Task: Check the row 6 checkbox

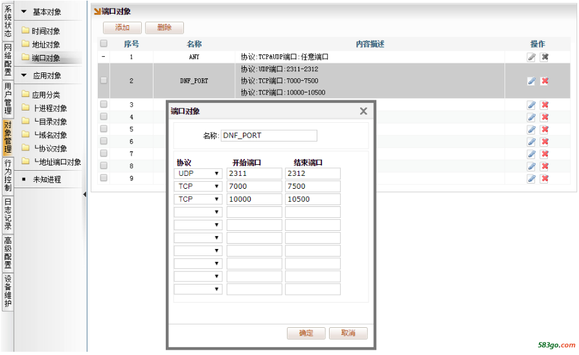Action: tap(104, 141)
